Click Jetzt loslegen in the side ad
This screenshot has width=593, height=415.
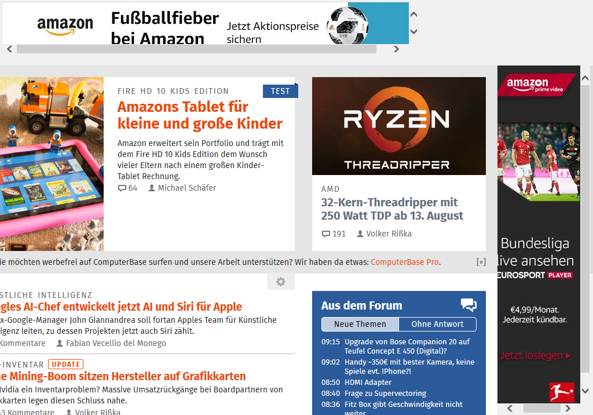[535, 355]
